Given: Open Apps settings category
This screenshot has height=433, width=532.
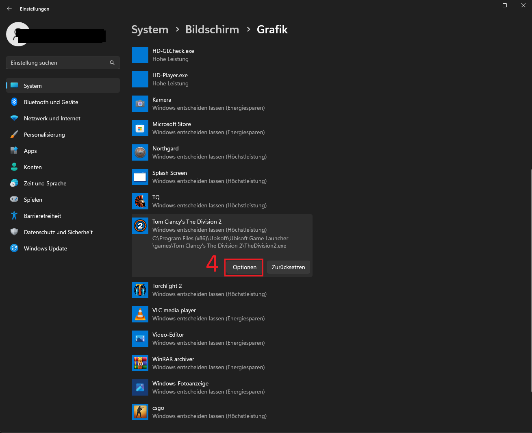Looking at the screenshot, I should click(63, 151).
